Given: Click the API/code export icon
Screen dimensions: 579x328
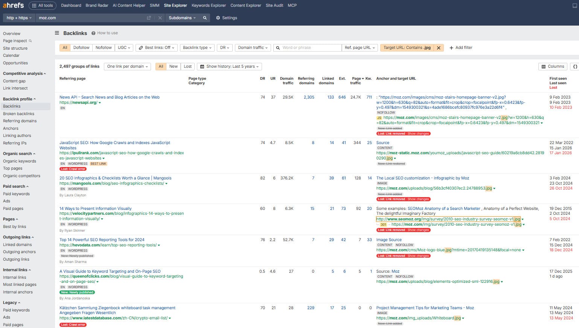Looking at the screenshot, I should pos(575,66).
